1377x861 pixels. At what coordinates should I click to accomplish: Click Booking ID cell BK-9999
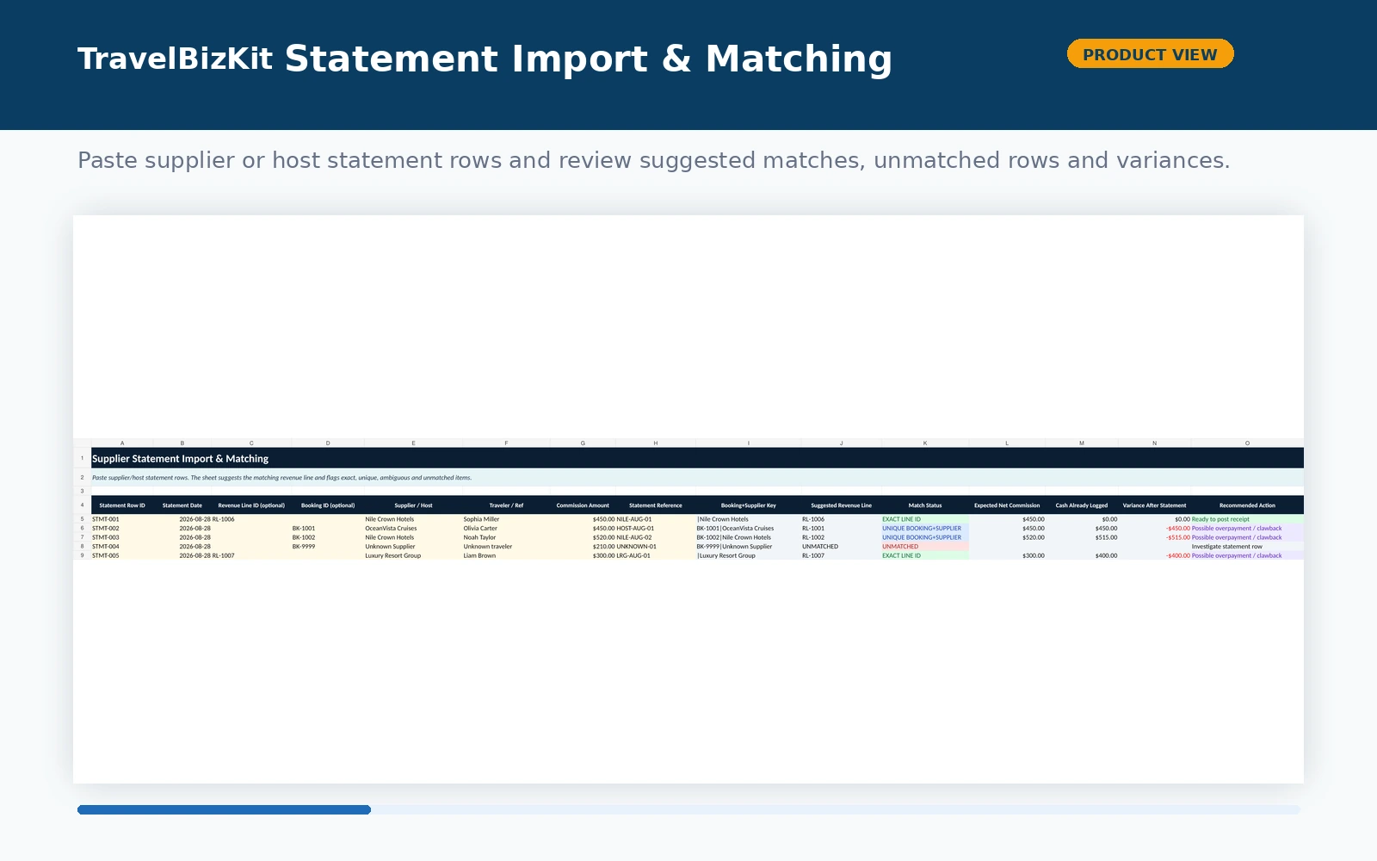click(x=328, y=547)
